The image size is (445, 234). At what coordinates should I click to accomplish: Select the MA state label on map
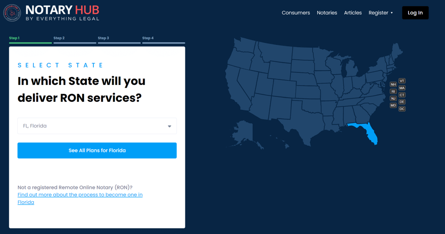click(402, 88)
